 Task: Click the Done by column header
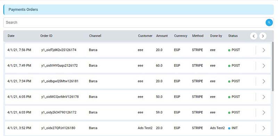coord(216,36)
